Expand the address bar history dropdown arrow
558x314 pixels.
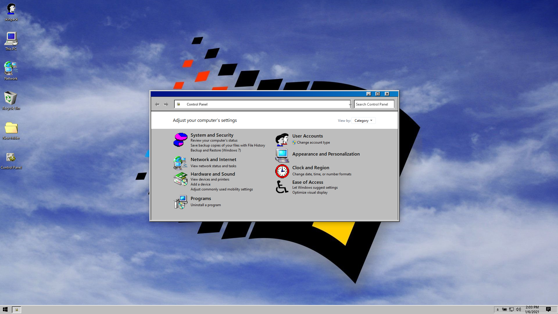pyautogui.click(x=350, y=104)
